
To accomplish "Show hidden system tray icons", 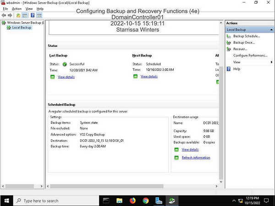I will tap(234, 200).
